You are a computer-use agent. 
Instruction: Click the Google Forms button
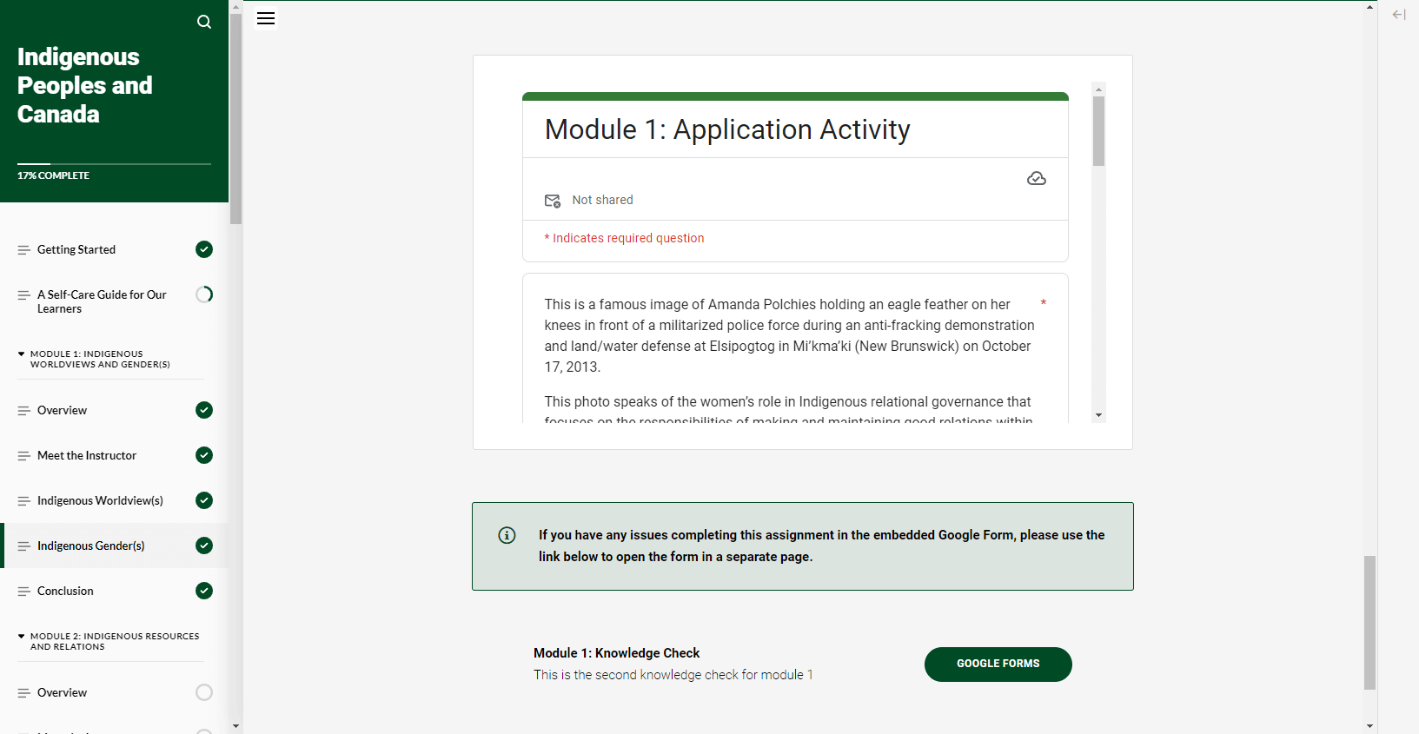coord(998,665)
